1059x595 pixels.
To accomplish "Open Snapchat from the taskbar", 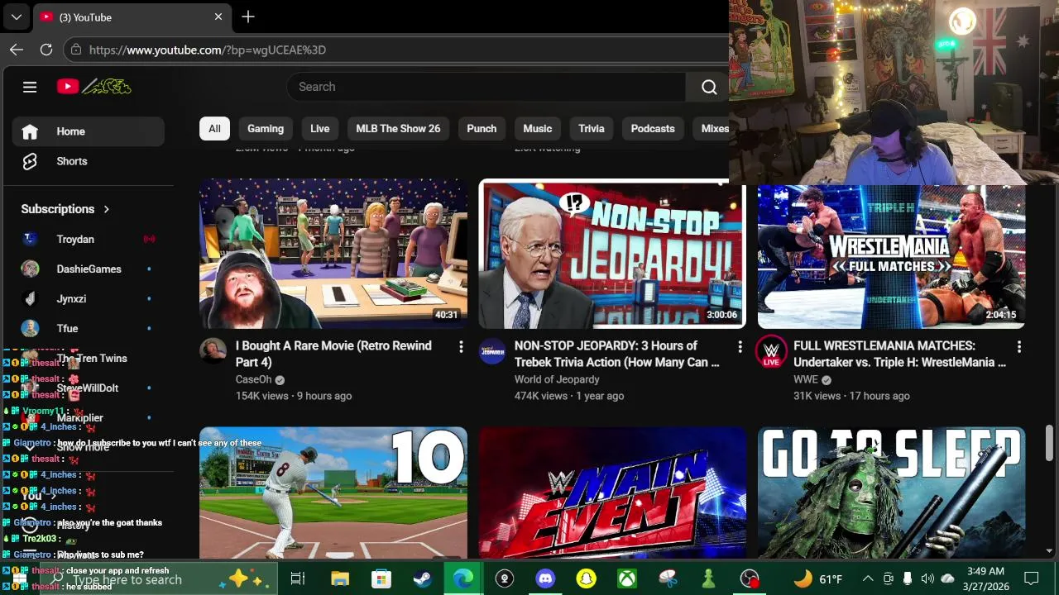I will pos(587,579).
